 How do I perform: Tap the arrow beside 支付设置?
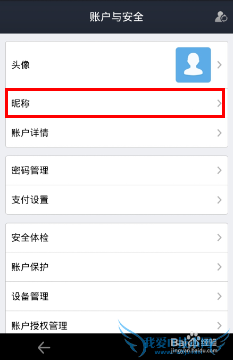click(220, 200)
